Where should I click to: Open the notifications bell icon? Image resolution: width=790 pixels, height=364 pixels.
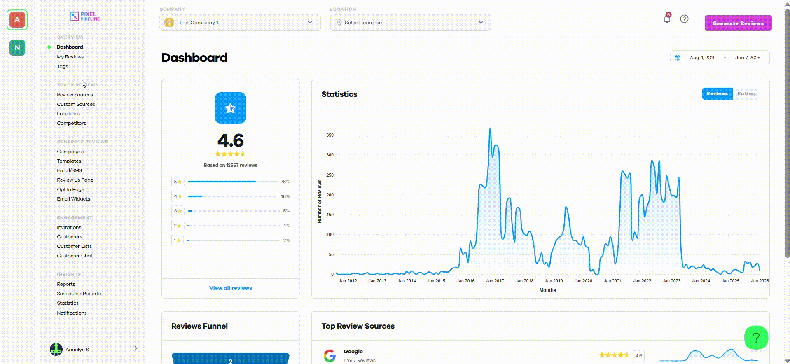pyautogui.click(x=667, y=19)
